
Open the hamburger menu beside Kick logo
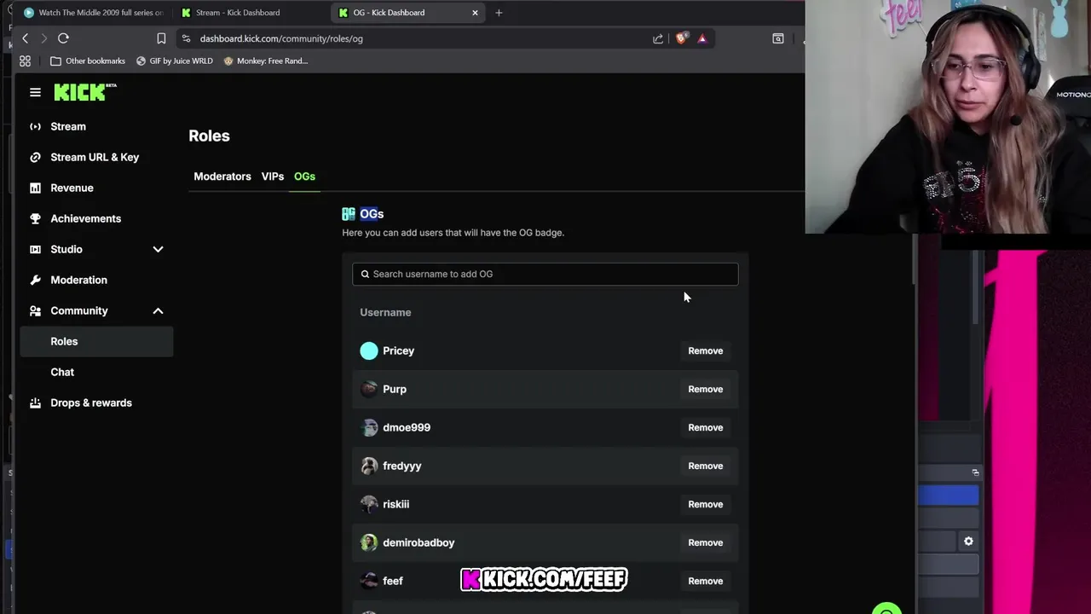35,92
